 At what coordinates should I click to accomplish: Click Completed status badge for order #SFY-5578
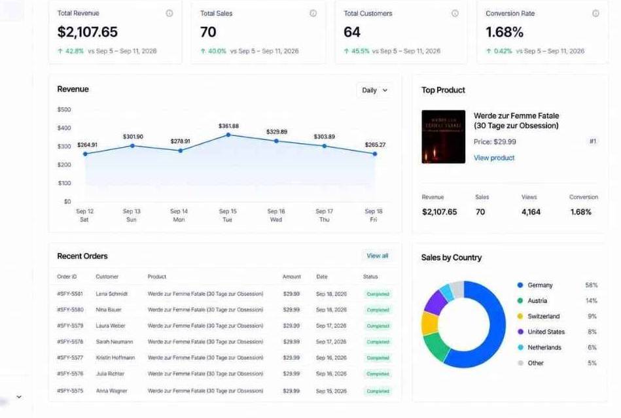378,342
